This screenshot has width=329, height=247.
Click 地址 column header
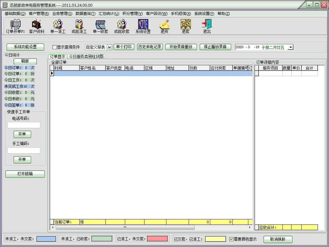[177, 68]
